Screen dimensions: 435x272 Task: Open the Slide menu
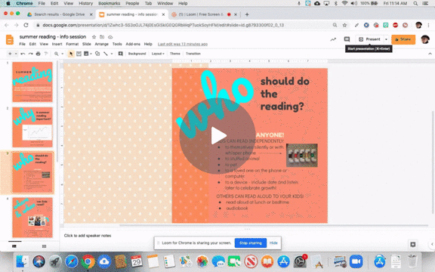[87, 44]
